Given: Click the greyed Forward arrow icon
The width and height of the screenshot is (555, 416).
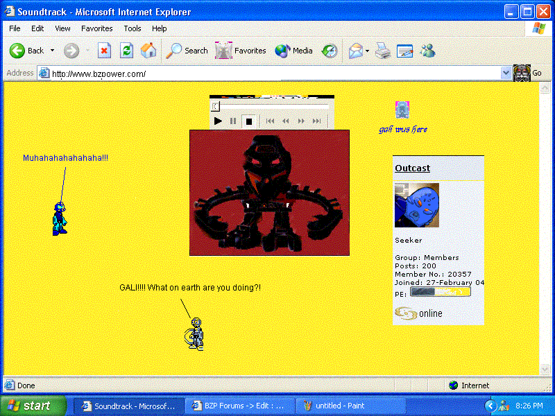Looking at the screenshot, I should [x=71, y=51].
